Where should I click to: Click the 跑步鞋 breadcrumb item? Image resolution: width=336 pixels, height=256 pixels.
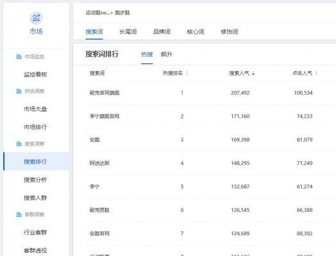pyautogui.click(x=122, y=13)
